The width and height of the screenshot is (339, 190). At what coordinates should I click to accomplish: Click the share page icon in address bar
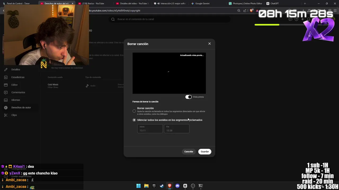(x=245, y=11)
